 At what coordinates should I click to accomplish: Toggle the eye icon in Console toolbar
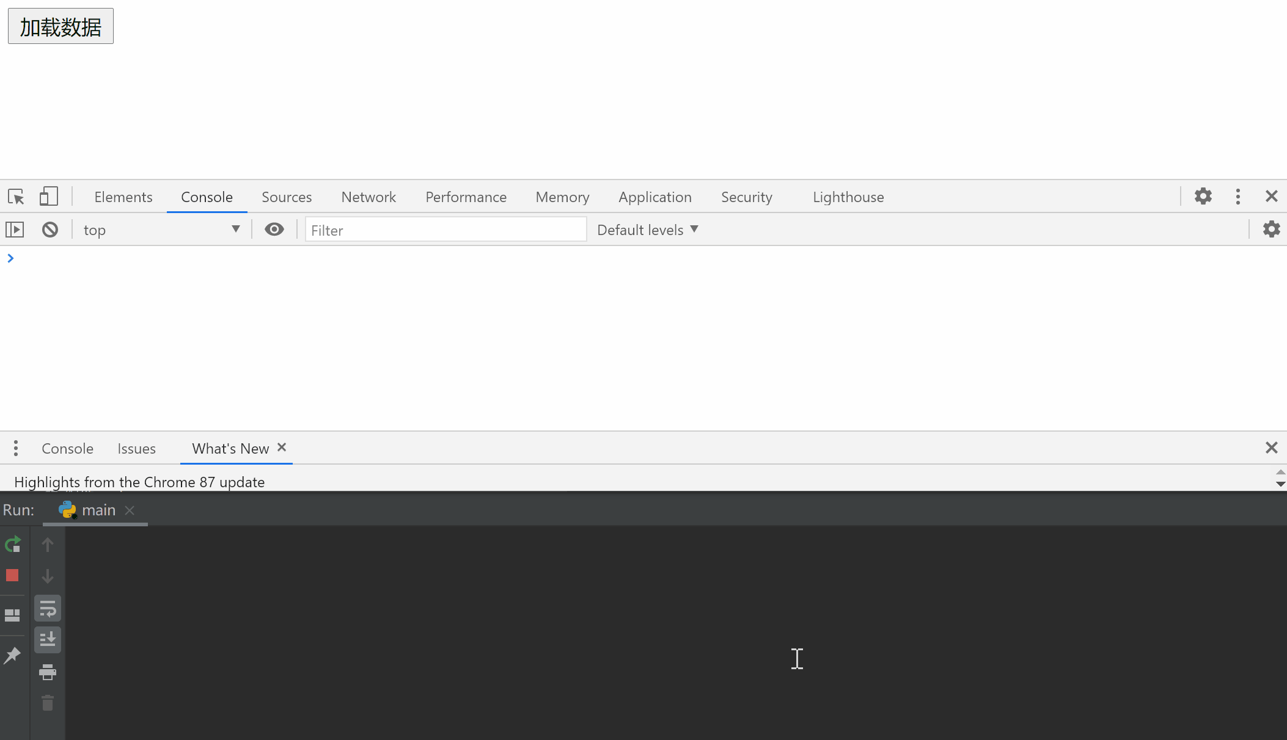[x=274, y=230]
